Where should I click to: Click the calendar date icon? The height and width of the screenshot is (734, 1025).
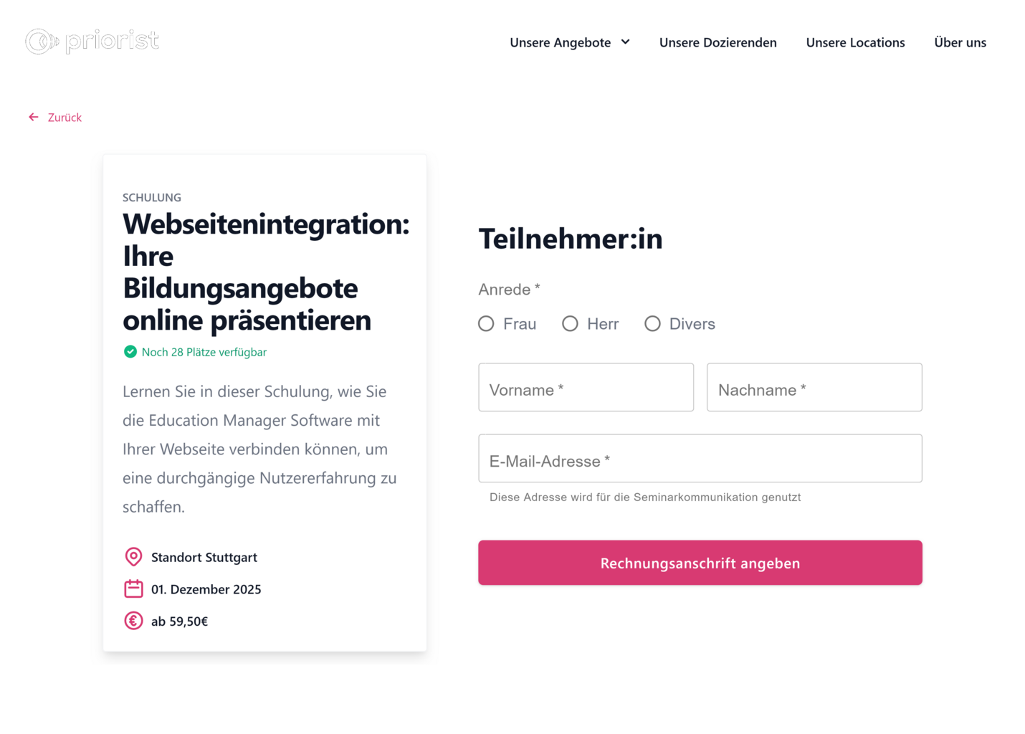coord(133,588)
